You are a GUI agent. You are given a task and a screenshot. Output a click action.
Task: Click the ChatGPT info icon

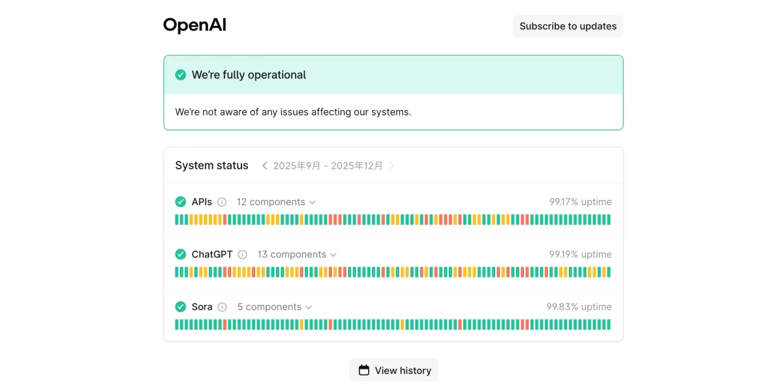pos(243,255)
